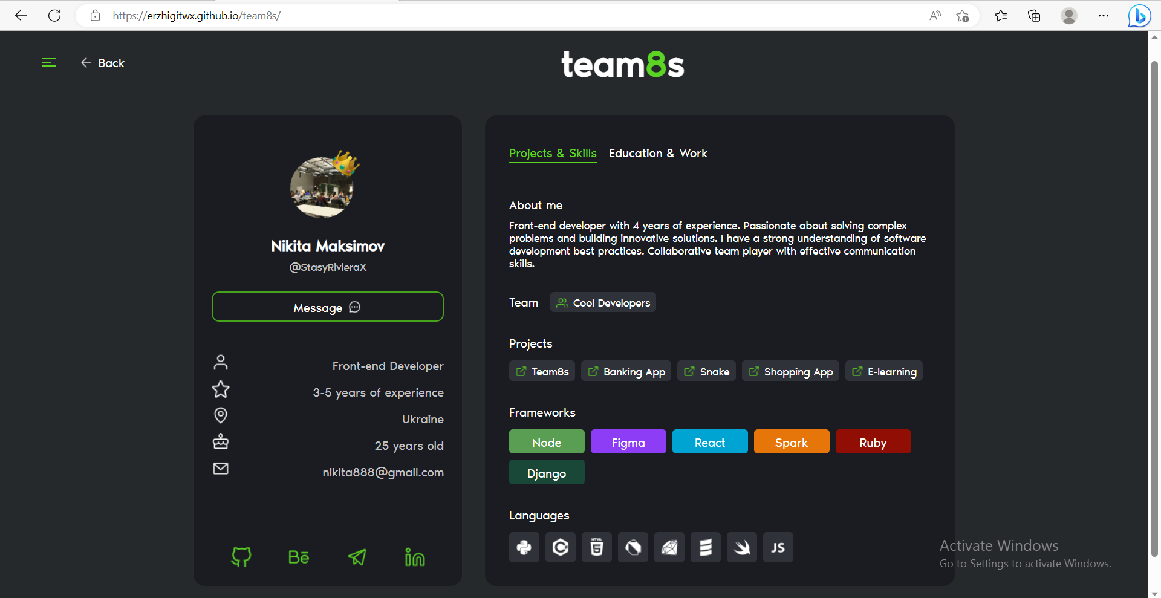Open the LinkedIn profile icon
Viewport: 1161px width, 598px height.
tap(415, 557)
